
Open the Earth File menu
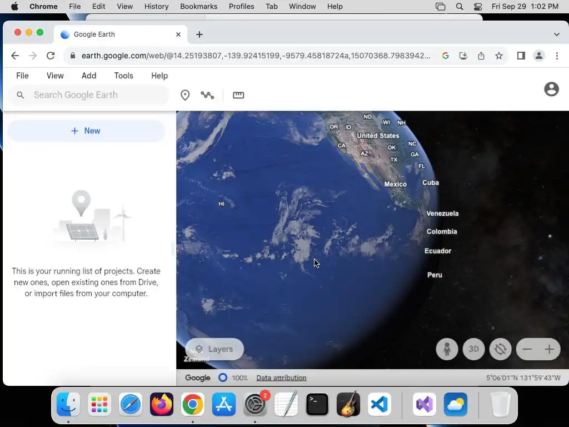point(22,76)
